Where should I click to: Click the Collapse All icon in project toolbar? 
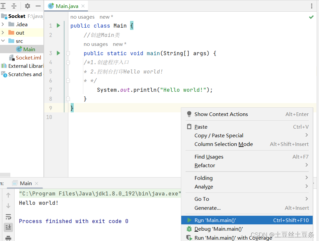pyautogui.click(x=14, y=6)
